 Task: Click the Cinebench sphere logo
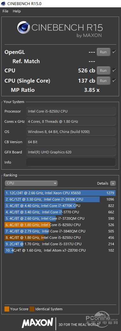[24, 28]
